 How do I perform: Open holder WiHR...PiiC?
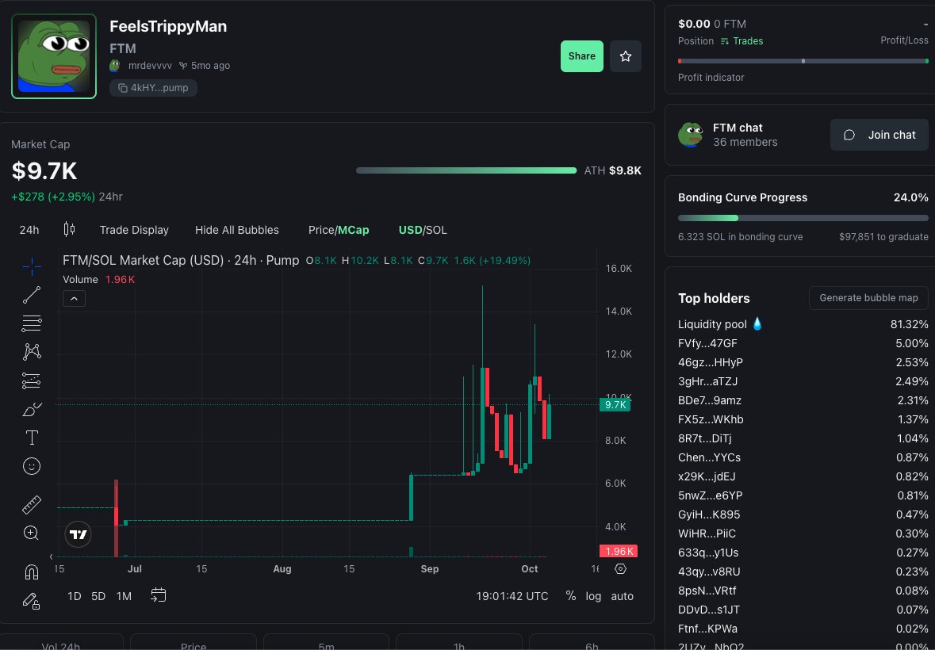pos(707,533)
